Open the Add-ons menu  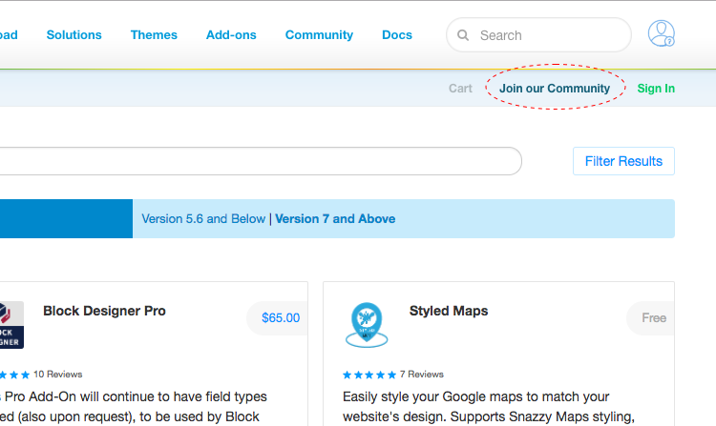pos(231,35)
